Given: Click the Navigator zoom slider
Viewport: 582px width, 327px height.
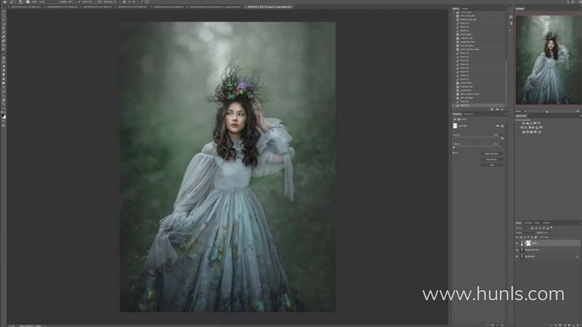Looking at the screenshot, I should coord(546,111).
